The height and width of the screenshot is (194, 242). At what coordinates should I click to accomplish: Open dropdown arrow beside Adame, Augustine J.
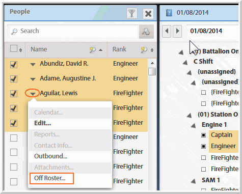(x=33, y=79)
